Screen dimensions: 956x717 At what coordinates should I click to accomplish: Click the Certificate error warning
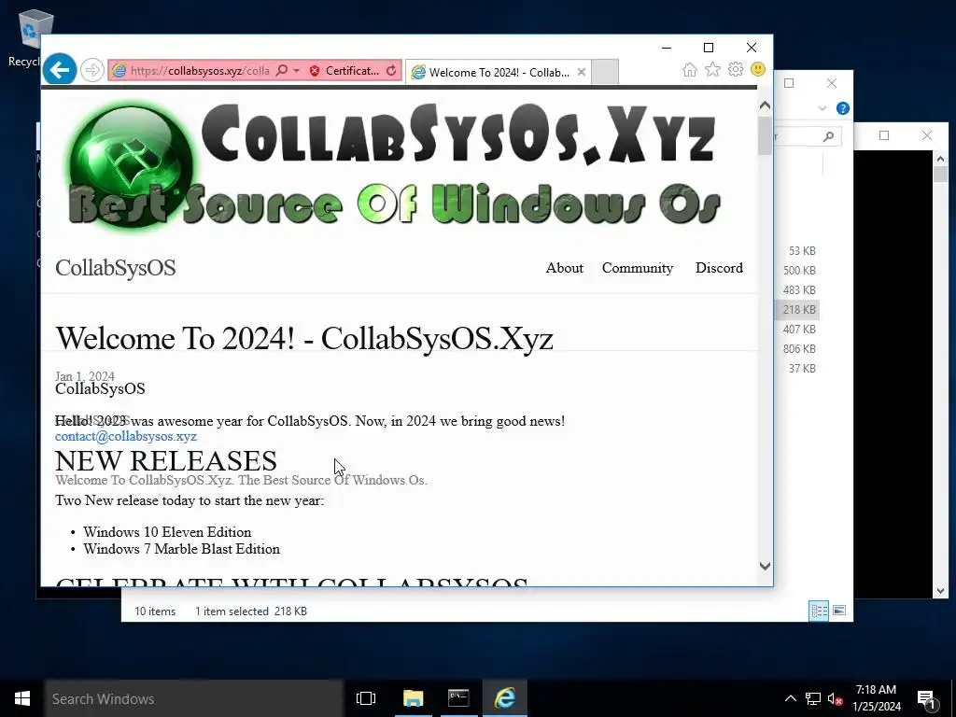(x=344, y=71)
